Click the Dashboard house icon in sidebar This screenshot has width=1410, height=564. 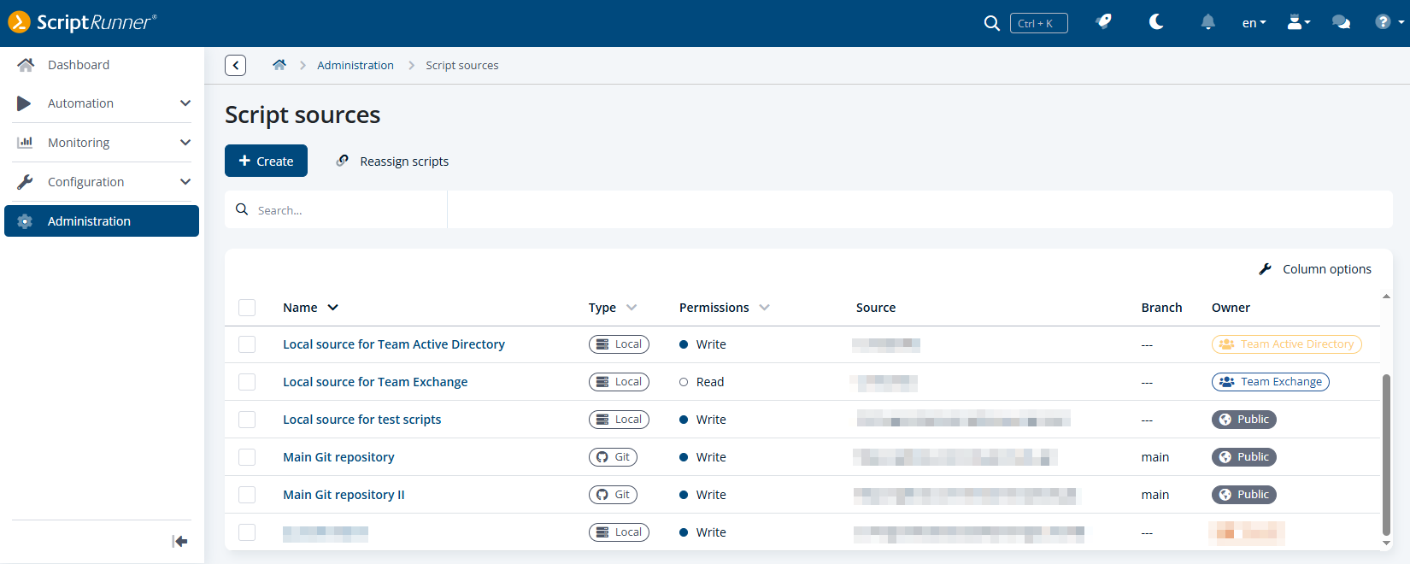click(x=26, y=65)
